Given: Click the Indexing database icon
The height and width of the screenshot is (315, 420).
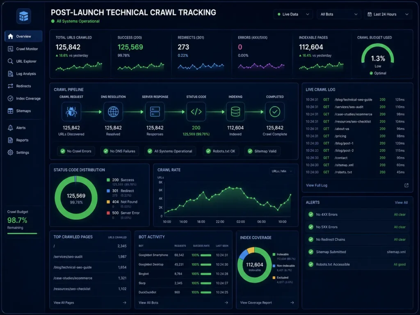Looking at the screenshot, I should 235,112.
